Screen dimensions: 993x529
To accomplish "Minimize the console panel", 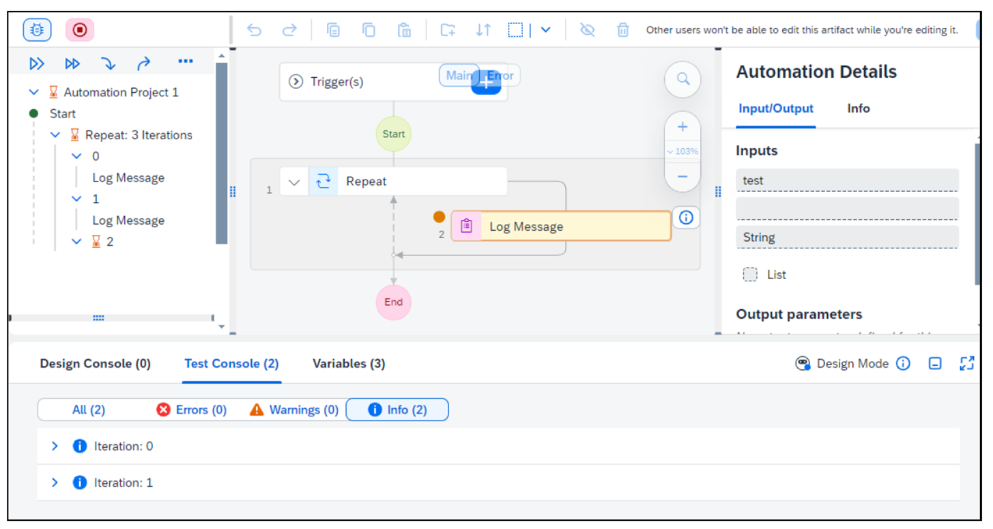I will [935, 364].
